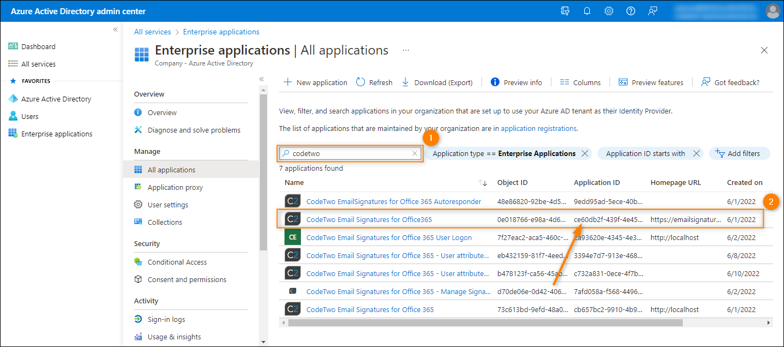Open Preview features
The height and width of the screenshot is (347, 784).
coord(651,82)
